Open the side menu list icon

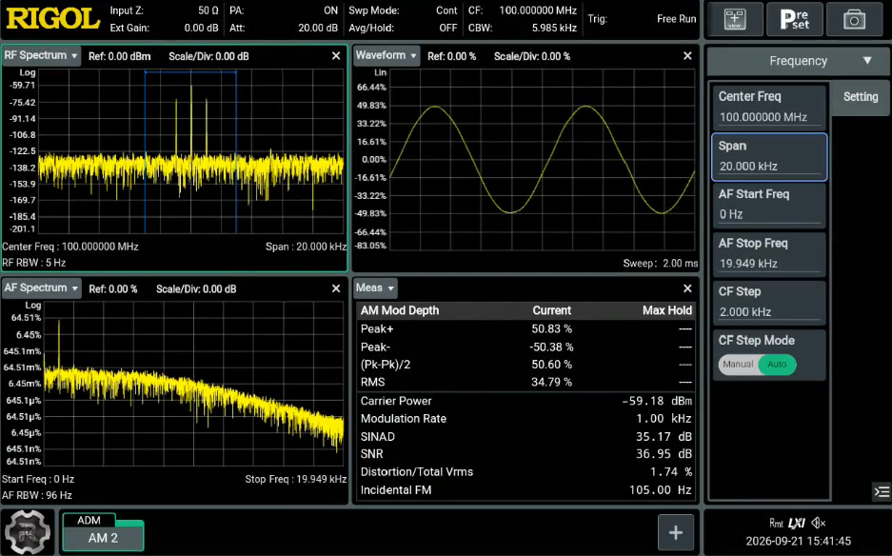pyautogui.click(x=882, y=491)
